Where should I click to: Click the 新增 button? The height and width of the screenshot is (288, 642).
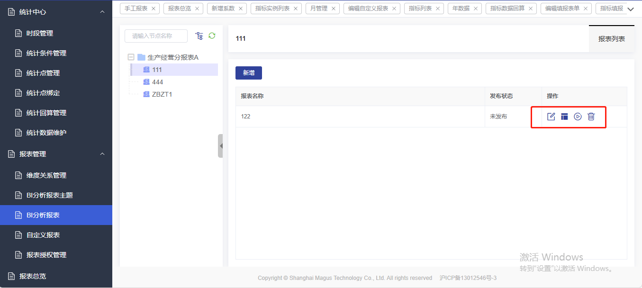click(x=249, y=73)
